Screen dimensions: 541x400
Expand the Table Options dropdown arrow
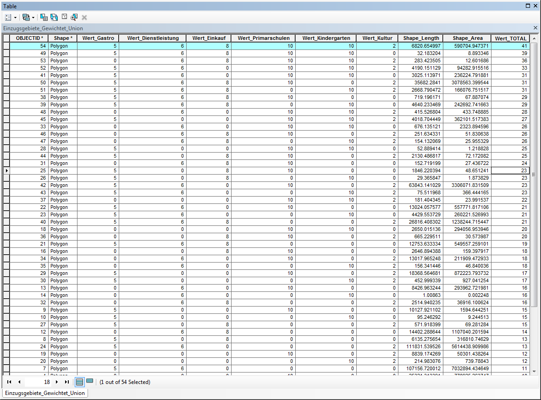(15, 17)
